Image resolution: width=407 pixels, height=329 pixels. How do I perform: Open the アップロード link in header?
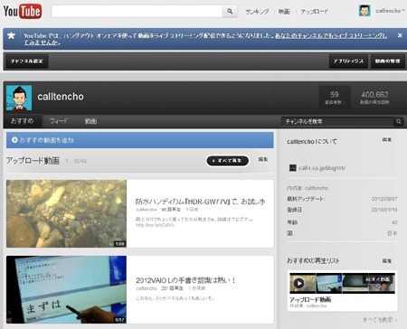(x=314, y=12)
